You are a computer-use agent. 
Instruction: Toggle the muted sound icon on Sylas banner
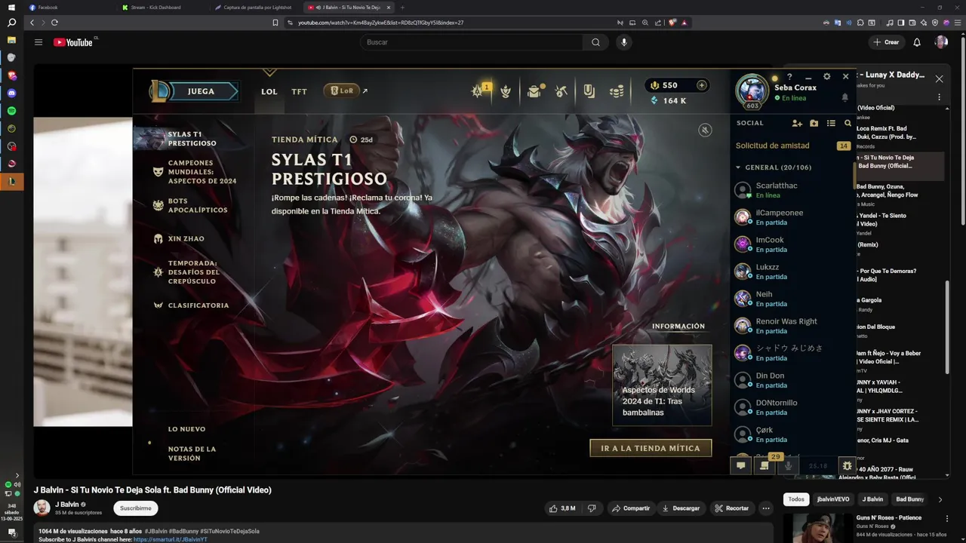[705, 130]
